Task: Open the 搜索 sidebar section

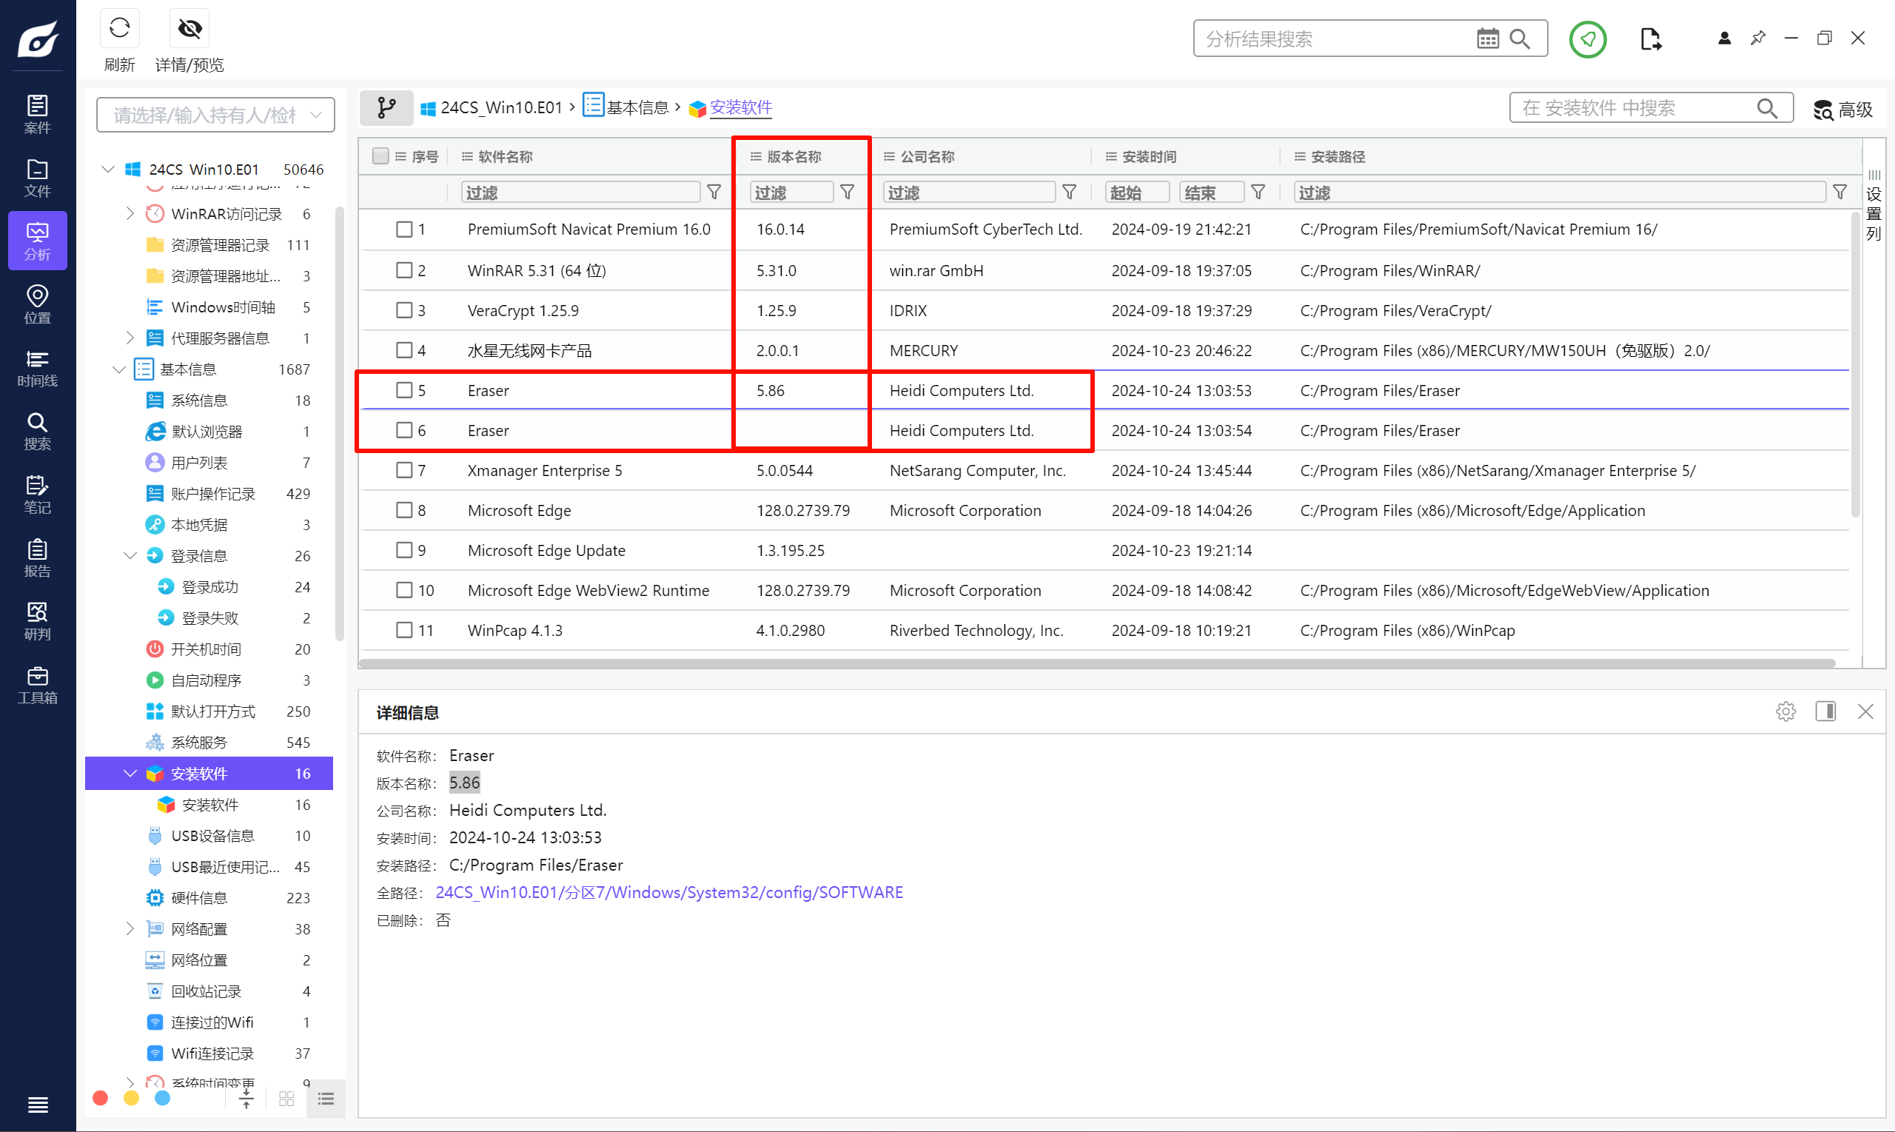Action: point(37,431)
